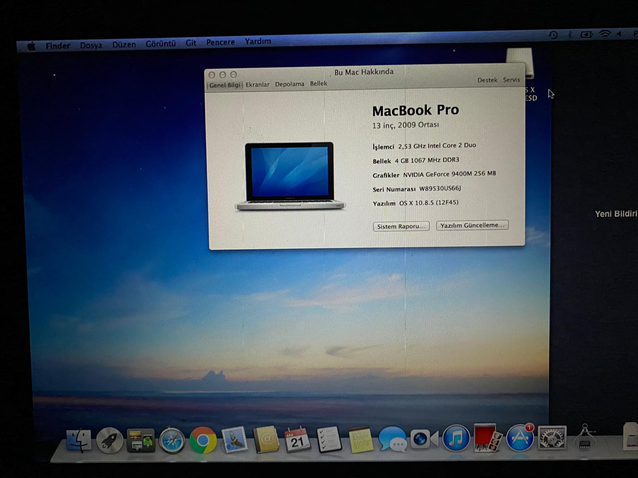Launch FaceTime camera icon in Dock

[x=424, y=439]
